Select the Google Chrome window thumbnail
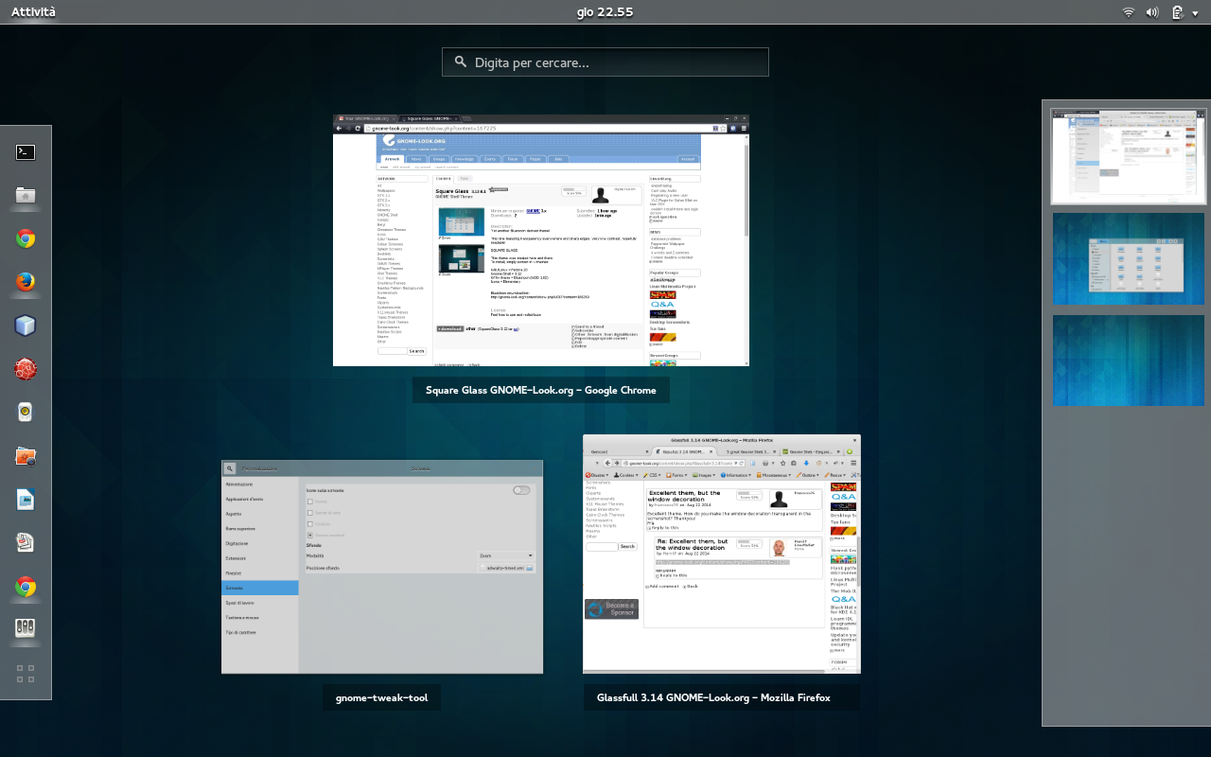This screenshot has height=757, width=1211. 541,240
